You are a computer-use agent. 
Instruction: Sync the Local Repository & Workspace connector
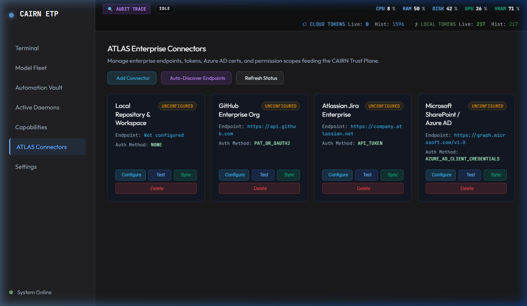pos(185,175)
